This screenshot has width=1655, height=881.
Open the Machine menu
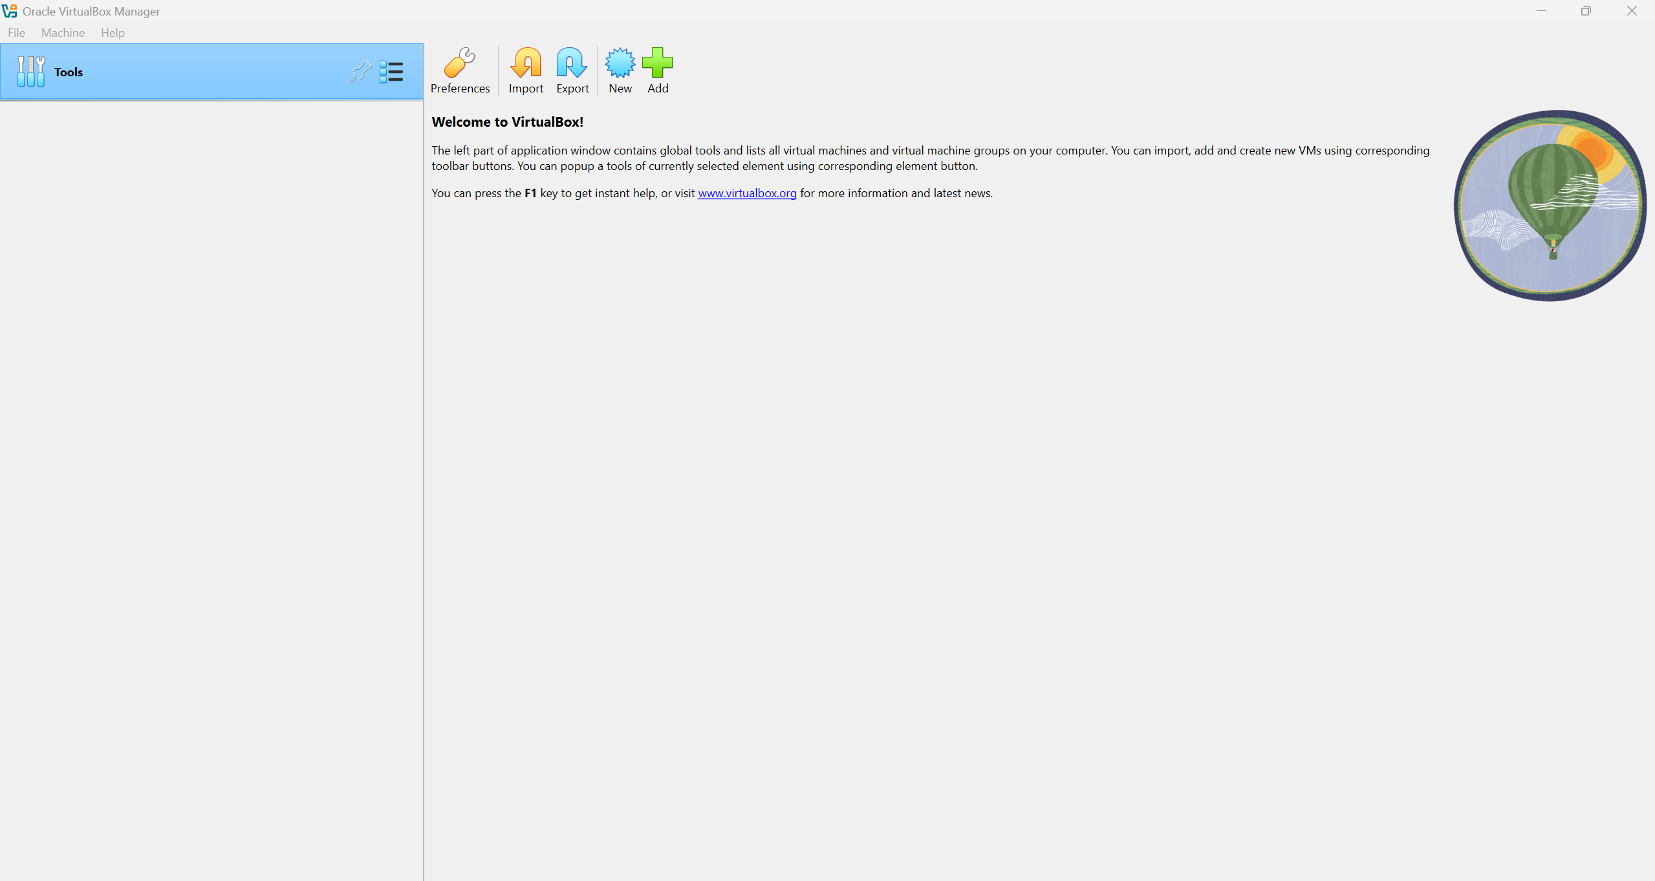63,33
